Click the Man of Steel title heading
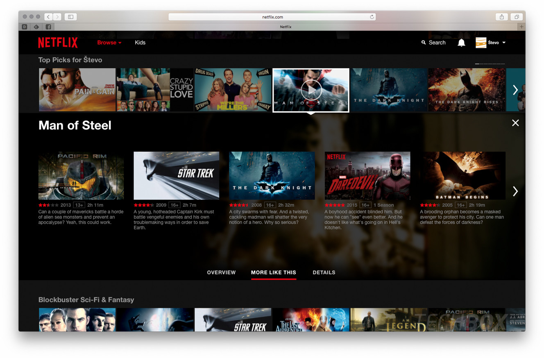This screenshot has width=544, height=358. pos(75,125)
